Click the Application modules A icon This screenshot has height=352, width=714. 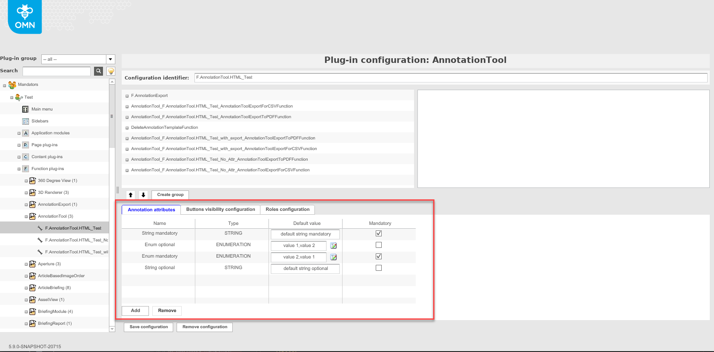click(26, 133)
